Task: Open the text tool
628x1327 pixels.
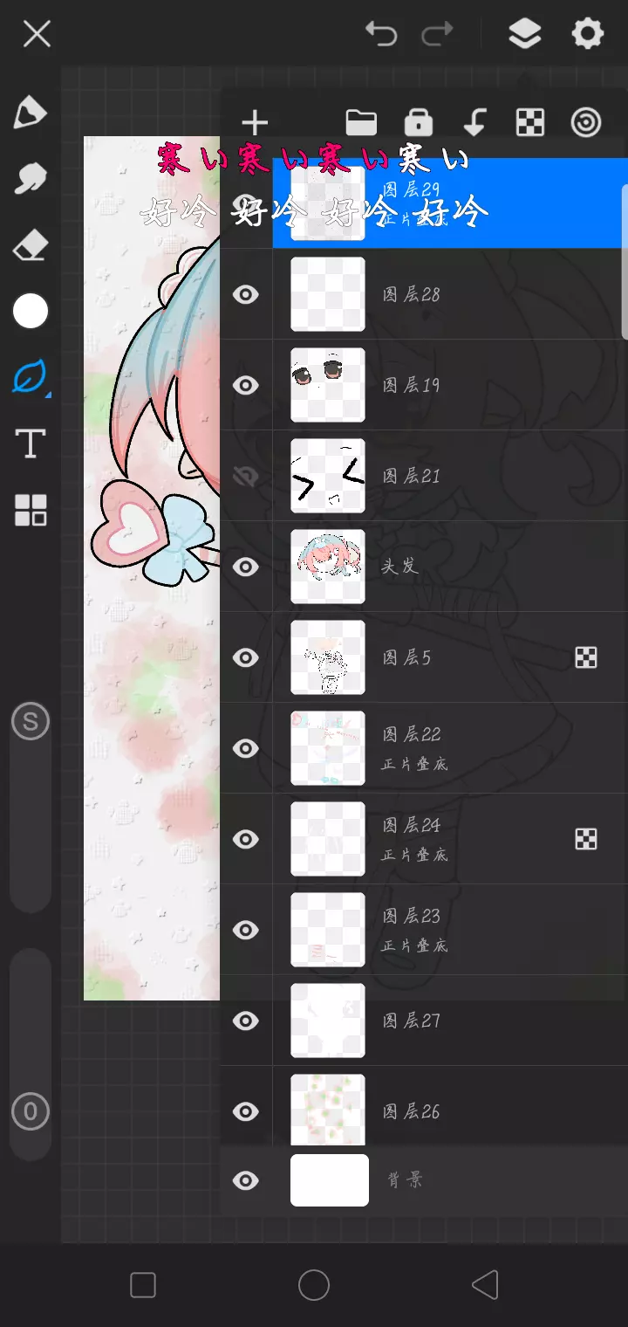Action: (30, 443)
